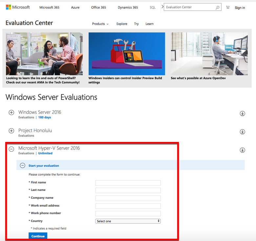Select the Learn menu item
This screenshot has height=241, width=256.
(150, 24)
